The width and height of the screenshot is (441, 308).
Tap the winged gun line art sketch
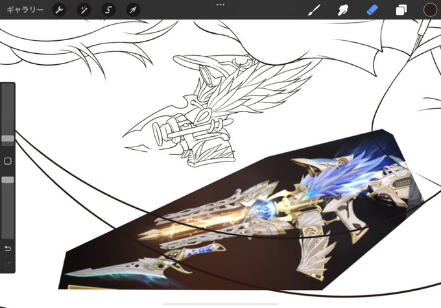(222, 111)
